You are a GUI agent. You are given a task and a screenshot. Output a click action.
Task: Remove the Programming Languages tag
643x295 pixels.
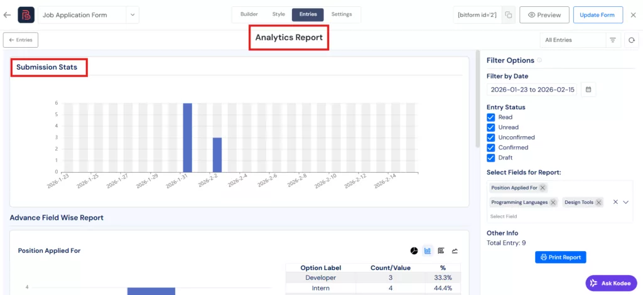(x=553, y=202)
